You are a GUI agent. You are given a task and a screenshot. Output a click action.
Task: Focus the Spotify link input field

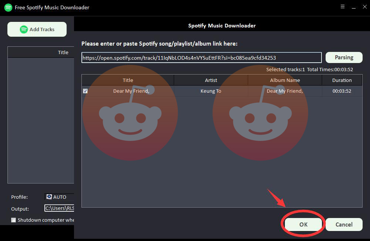pyautogui.click(x=201, y=57)
